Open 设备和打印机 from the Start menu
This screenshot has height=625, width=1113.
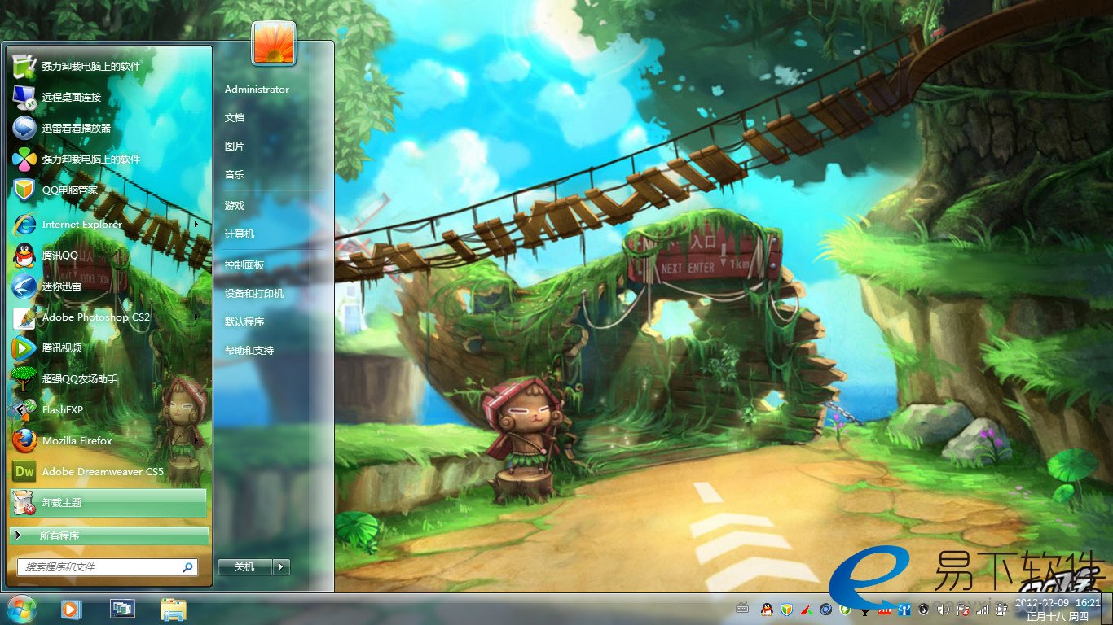[x=254, y=294]
